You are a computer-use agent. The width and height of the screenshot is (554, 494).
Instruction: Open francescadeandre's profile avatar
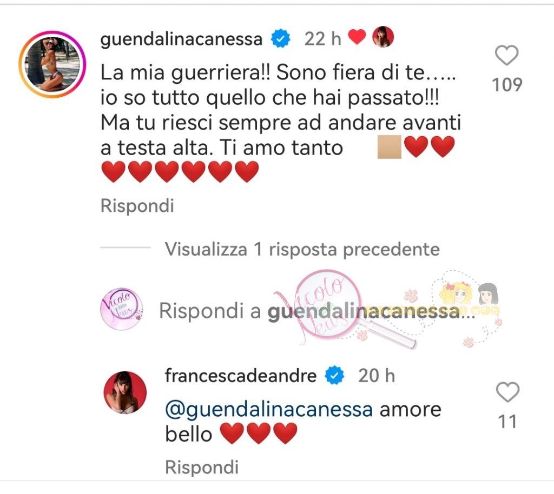tap(125, 392)
